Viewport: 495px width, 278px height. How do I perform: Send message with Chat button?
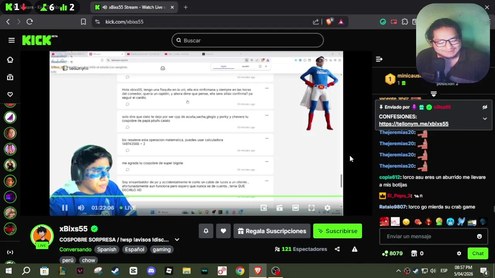[478, 254]
